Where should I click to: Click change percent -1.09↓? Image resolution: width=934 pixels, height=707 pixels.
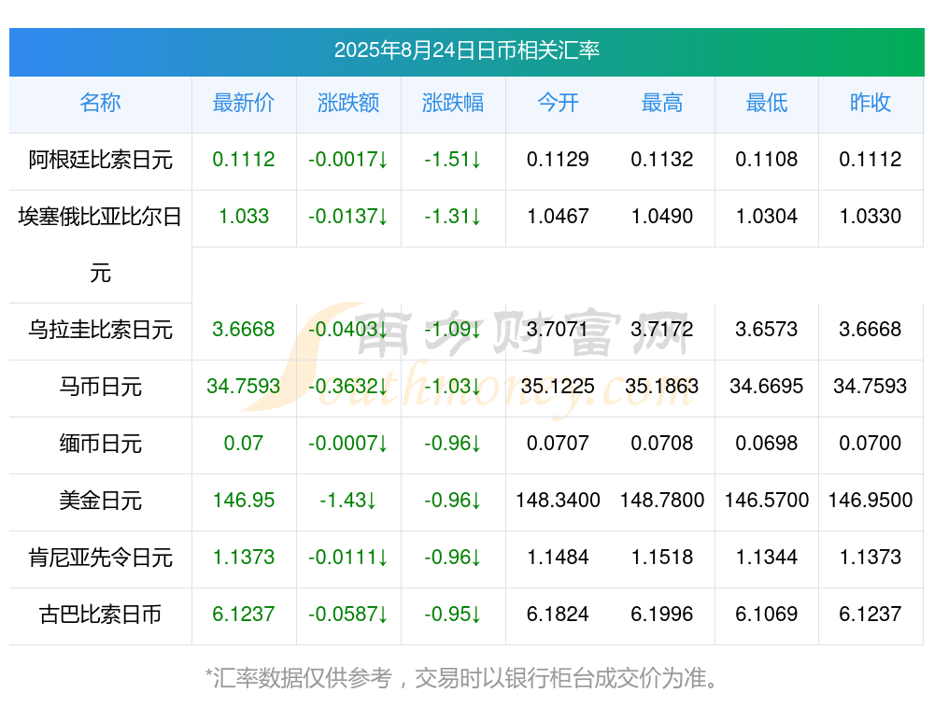click(x=453, y=330)
